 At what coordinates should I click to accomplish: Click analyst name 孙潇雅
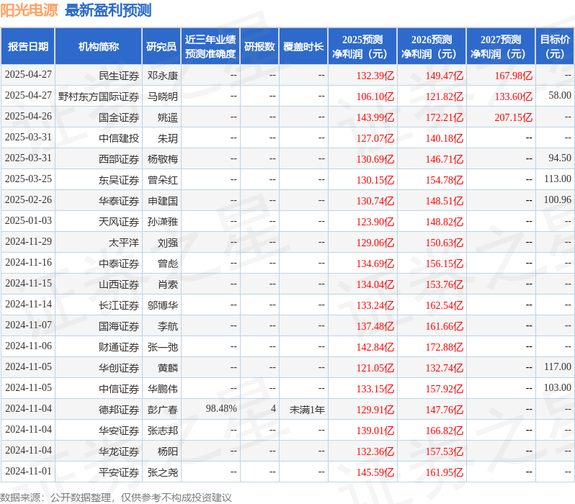163,222
